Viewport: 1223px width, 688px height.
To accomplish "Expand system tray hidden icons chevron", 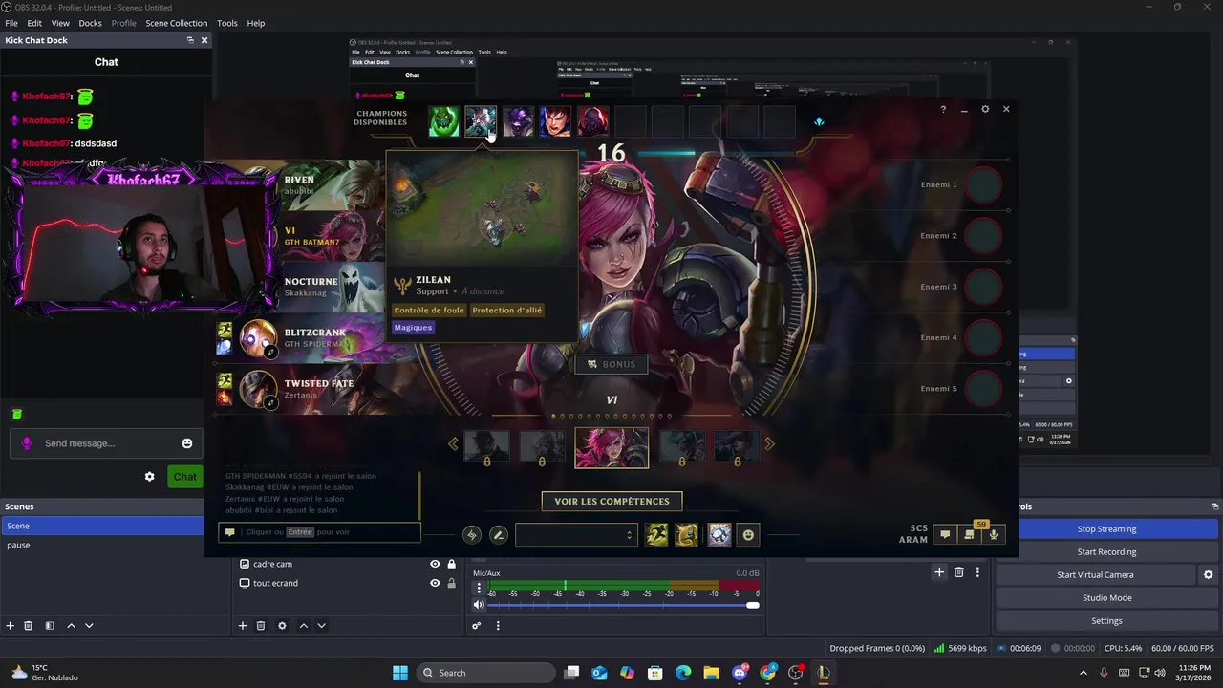I will point(1084,673).
